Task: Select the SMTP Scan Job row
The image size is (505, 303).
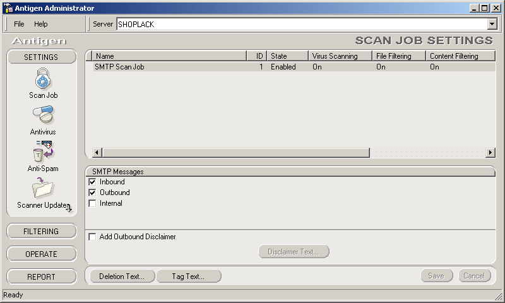Action: [294, 67]
